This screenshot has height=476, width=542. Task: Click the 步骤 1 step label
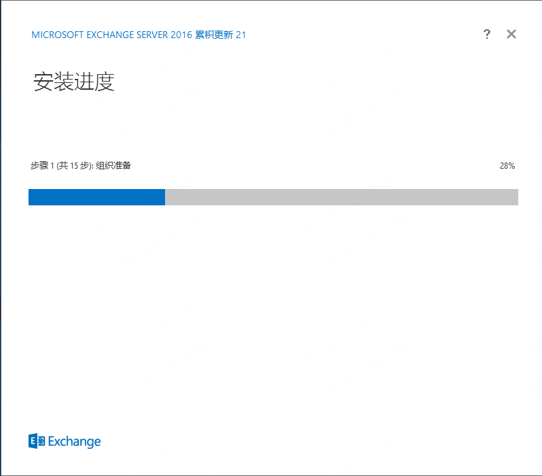coord(42,165)
